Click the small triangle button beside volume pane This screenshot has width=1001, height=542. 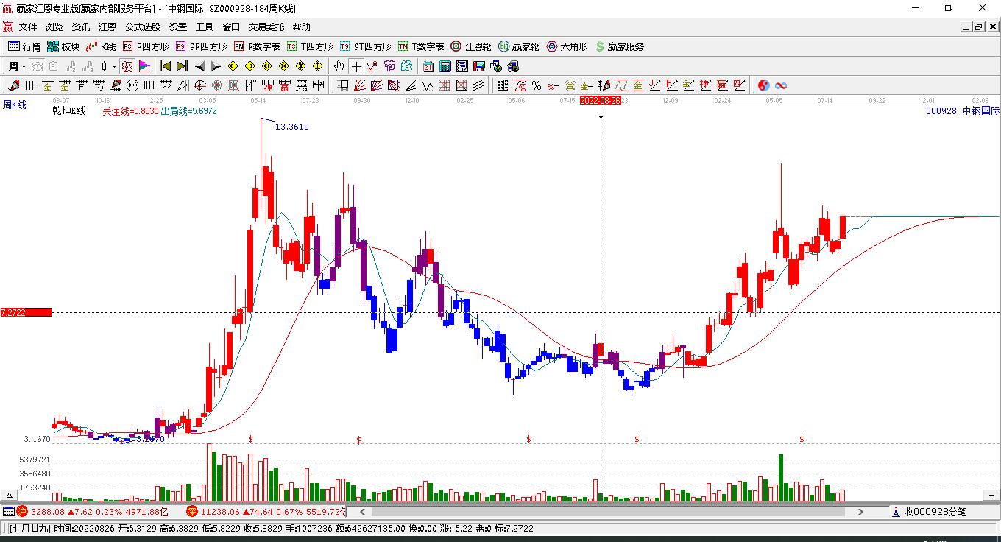point(10,496)
